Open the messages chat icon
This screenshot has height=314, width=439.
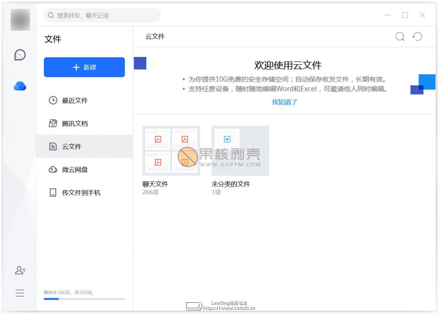coord(20,55)
